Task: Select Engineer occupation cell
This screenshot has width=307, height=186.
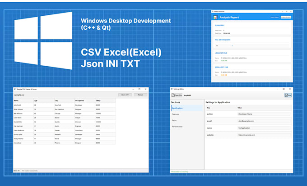Action: (x=85, y=126)
